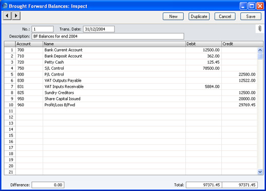The width and height of the screenshot is (266, 191).
Task: Select the Sundry Creditors name cell
Action: 114,93
